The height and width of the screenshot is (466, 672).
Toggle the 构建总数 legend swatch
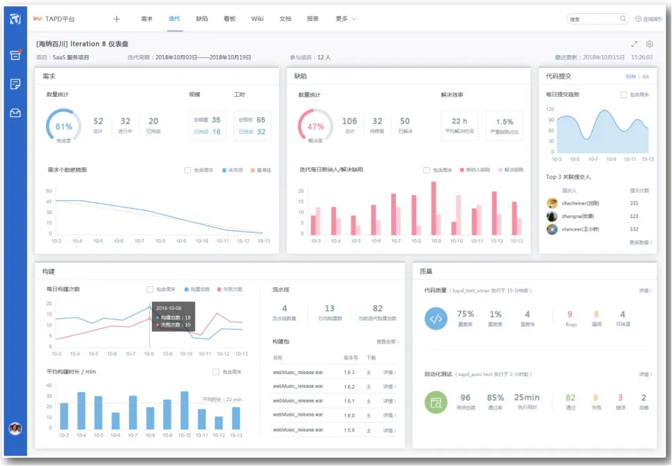[x=186, y=290]
